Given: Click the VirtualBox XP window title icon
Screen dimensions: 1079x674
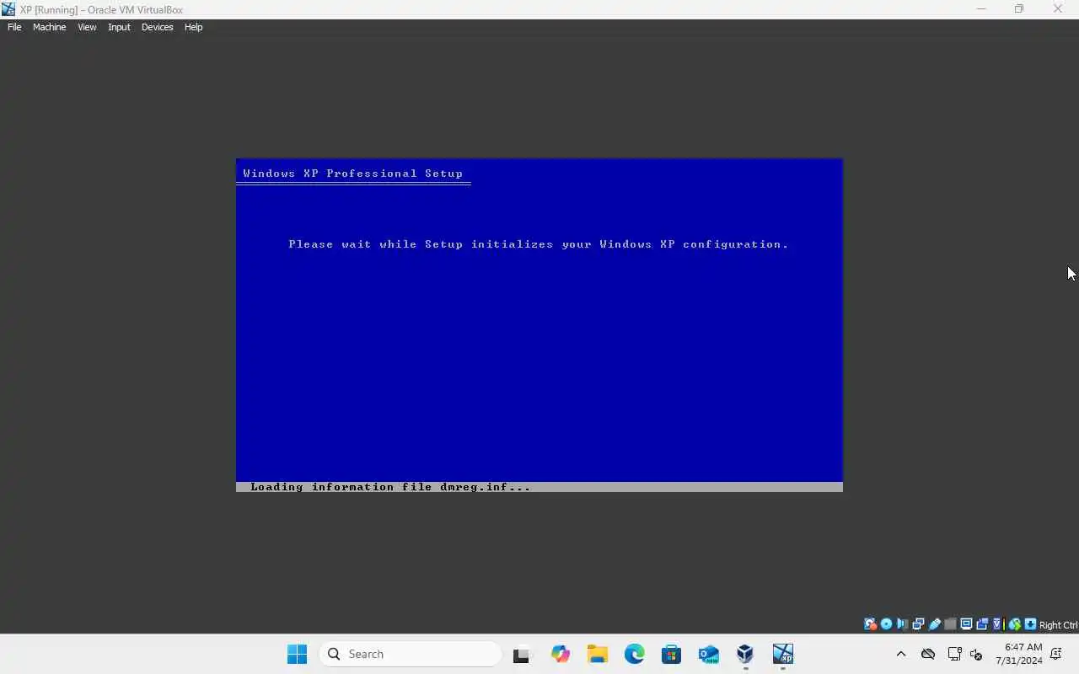Looking at the screenshot, I should point(8,9).
